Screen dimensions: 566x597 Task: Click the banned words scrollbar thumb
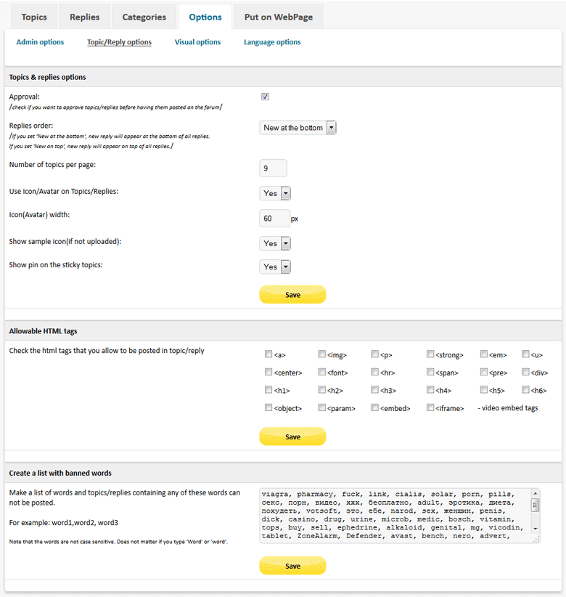point(536,505)
